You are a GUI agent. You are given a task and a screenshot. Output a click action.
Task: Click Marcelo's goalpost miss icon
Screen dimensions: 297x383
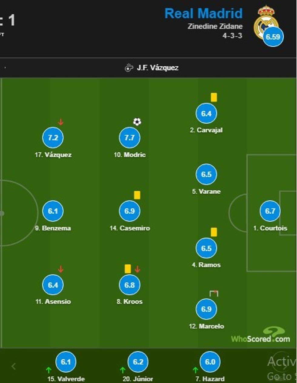[214, 293]
